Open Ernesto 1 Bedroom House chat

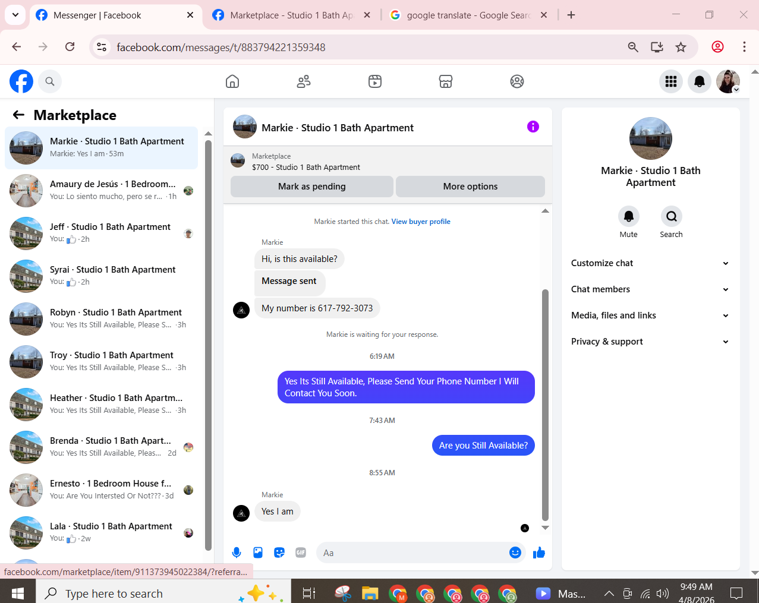point(101,490)
